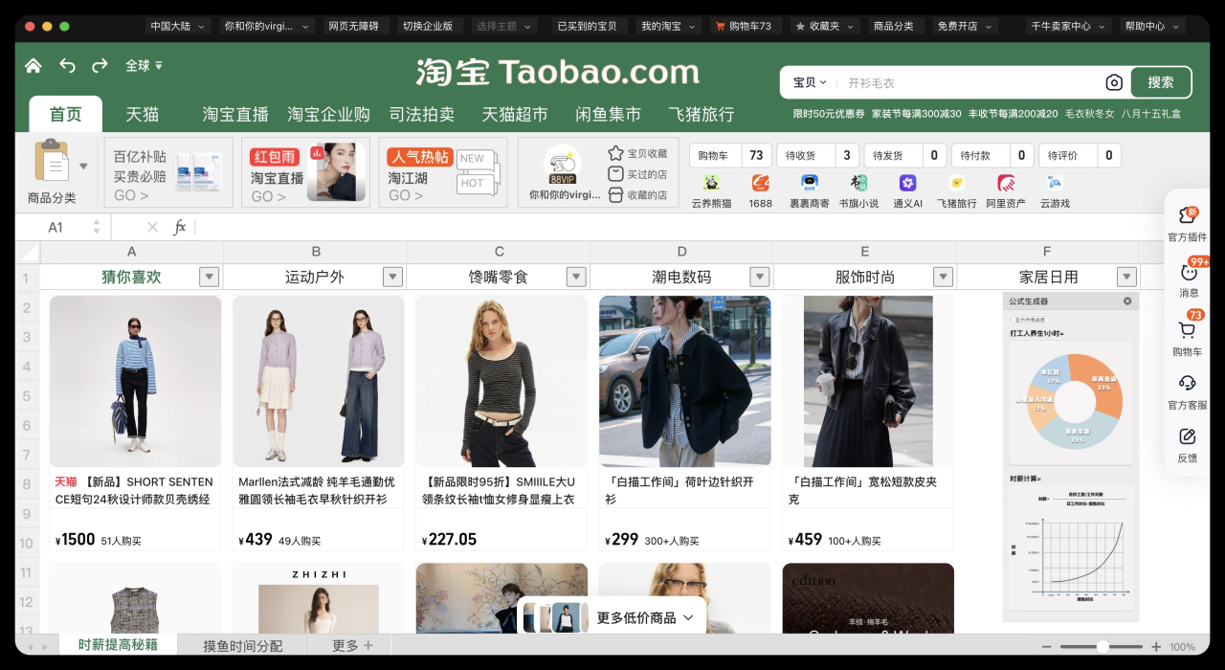1225x670 pixels.
Task: Switch to the 天猫 tab
Action: pyautogui.click(x=143, y=114)
